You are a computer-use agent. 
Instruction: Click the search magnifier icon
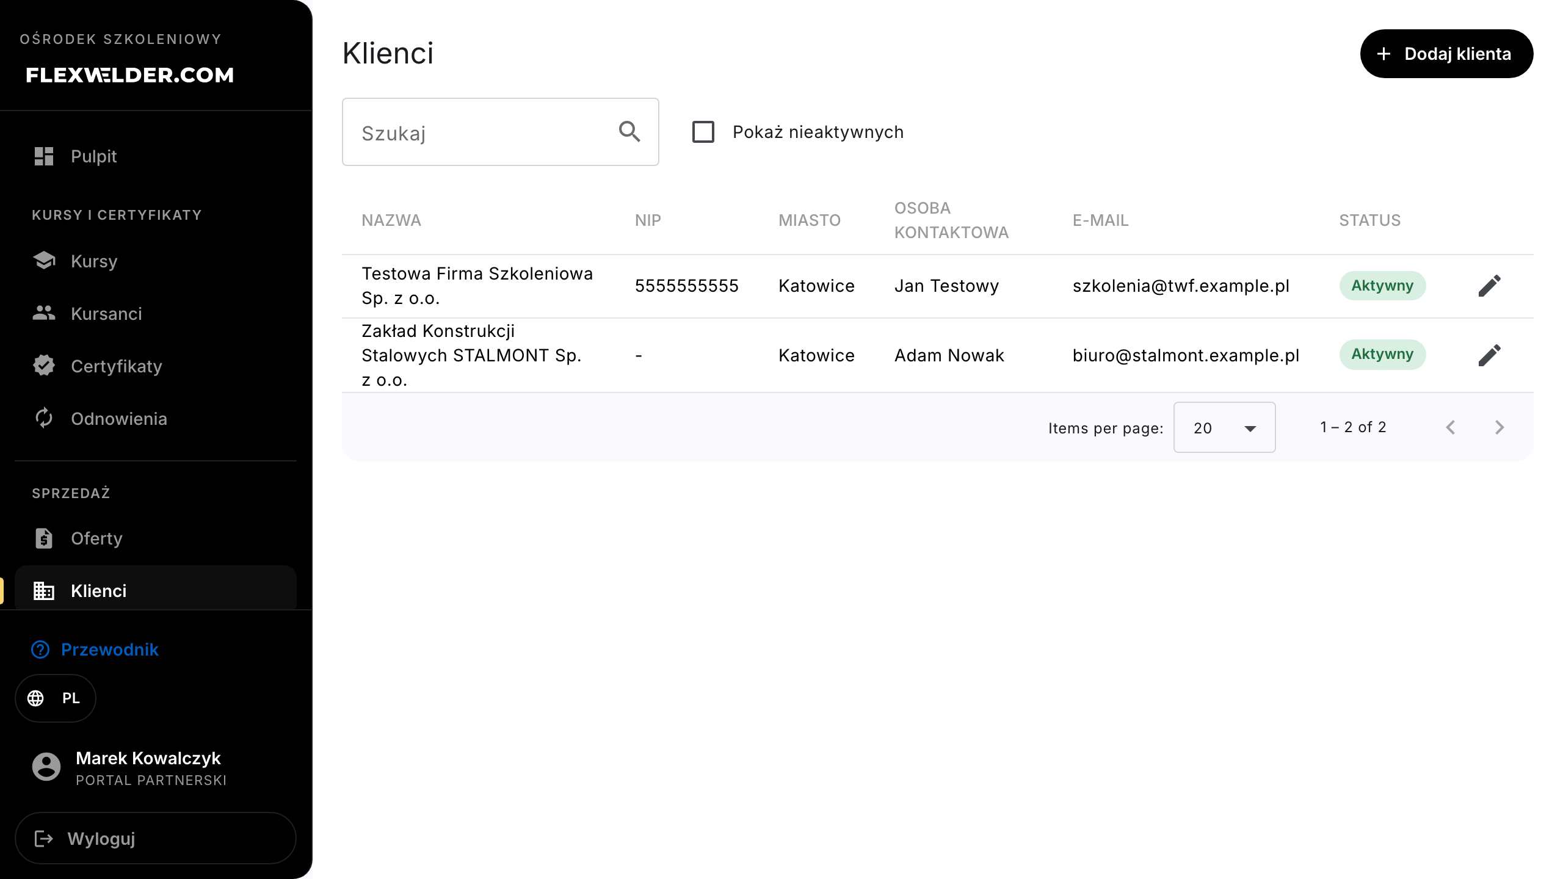click(629, 132)
